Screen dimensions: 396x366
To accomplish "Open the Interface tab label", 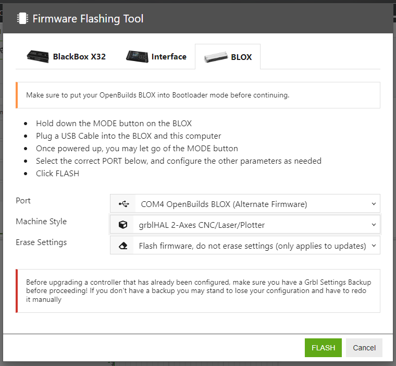I will click(x=169, y=57).
